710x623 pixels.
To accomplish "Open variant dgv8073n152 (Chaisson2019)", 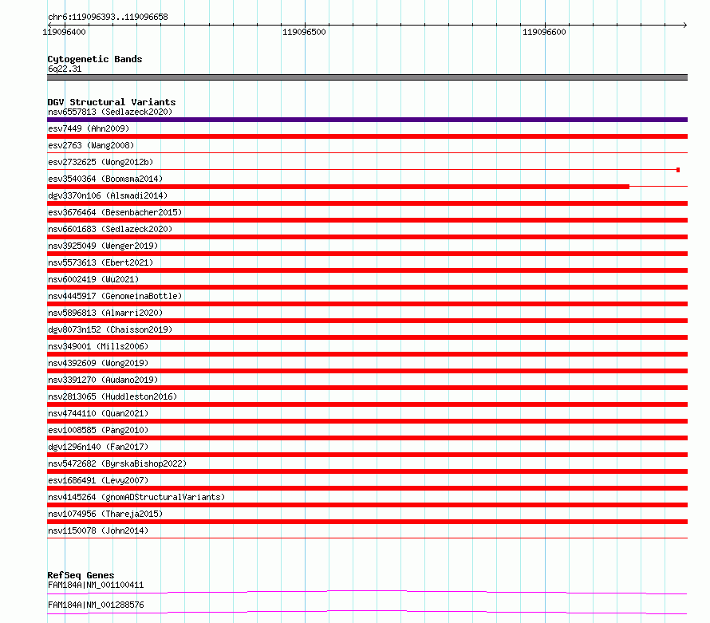I will (x=110, y=329).
